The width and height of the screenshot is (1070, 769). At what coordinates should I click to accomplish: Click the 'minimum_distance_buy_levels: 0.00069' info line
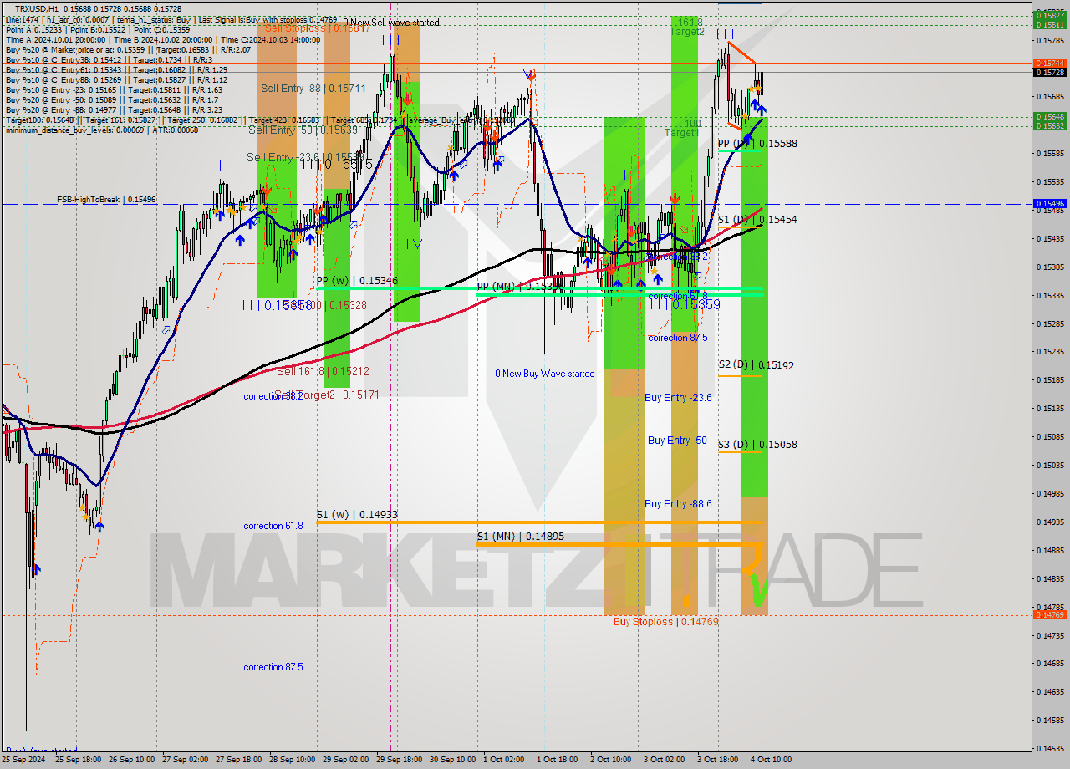(x=102, y=130)
